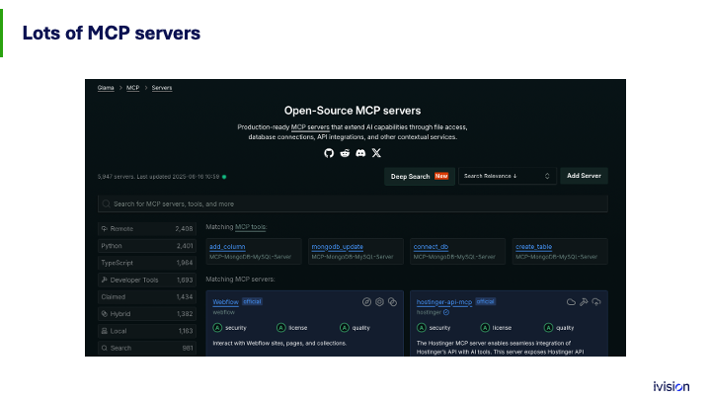The image size is (711, 400).
Task: Click the Deep Search button
Action: point(420,177)
